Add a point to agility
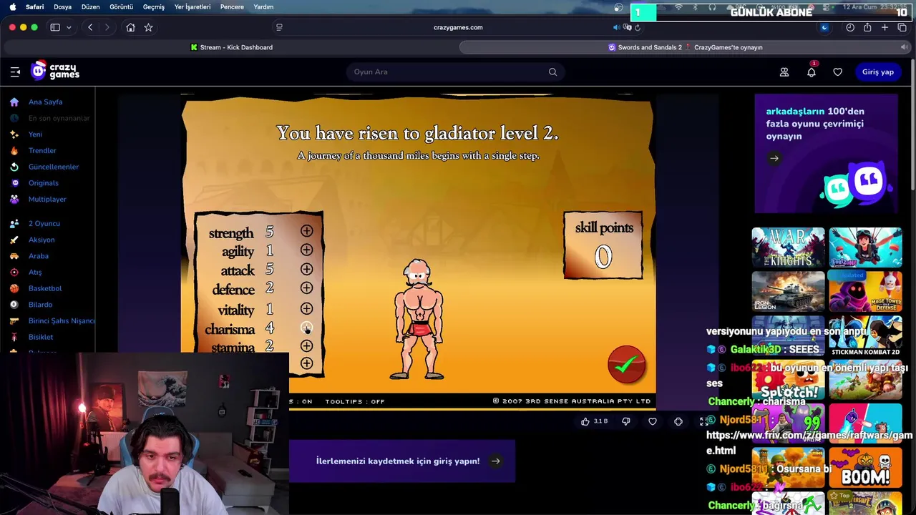 [306, 250]
